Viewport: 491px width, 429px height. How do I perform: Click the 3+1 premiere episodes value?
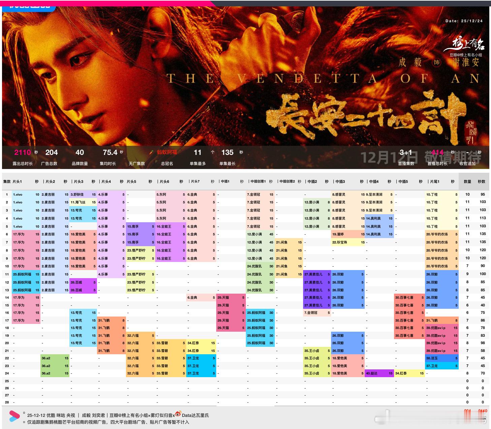pos(406,152)
